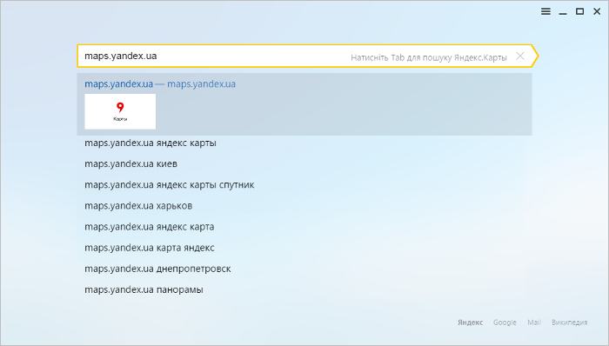Switch search engine to Mail

coord(534,323)
